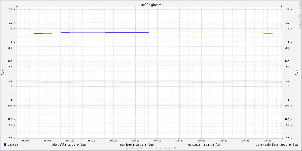Screen dimensions: 302x151
Task: Click the blue Garten legend color swatch
Action: (x=5, y=145)
